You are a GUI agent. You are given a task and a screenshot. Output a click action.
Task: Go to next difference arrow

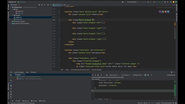(x=95, y=75)
